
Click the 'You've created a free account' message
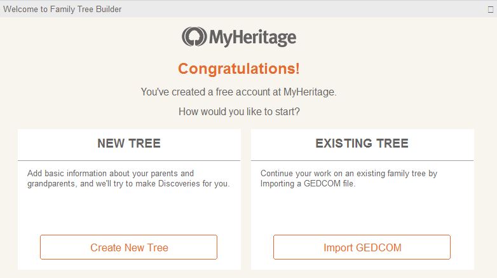tap(239, 92)
